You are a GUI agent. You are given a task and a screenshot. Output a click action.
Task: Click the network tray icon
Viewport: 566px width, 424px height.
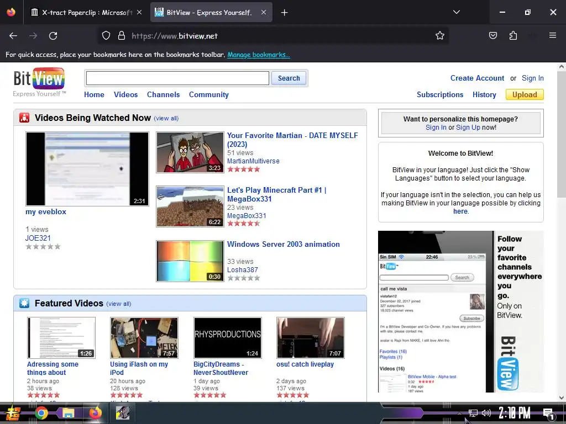pos(473,413)
